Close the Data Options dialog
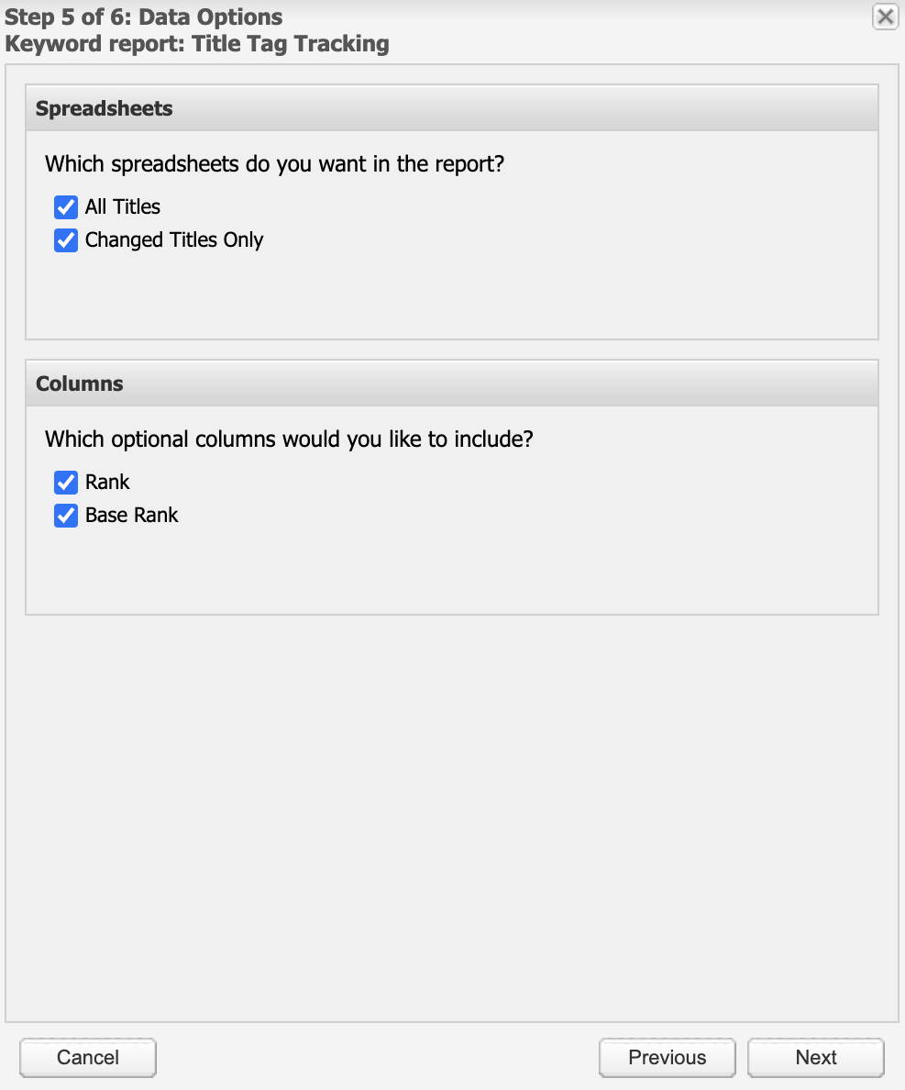 (885, 17)
